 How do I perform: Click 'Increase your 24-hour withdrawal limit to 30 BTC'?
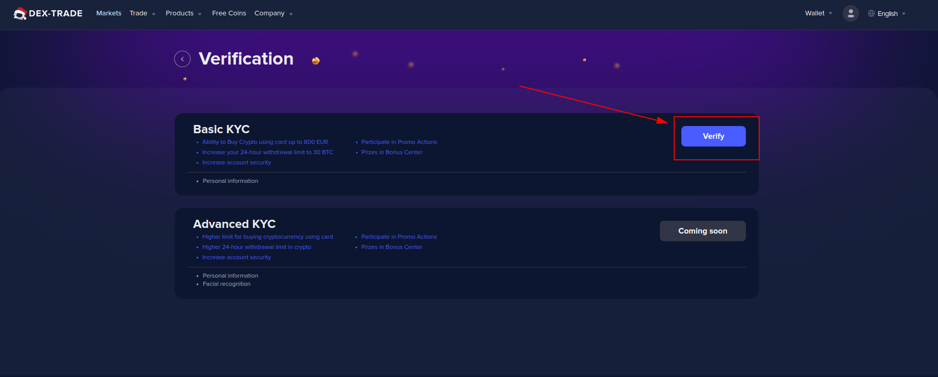(267, 152)
